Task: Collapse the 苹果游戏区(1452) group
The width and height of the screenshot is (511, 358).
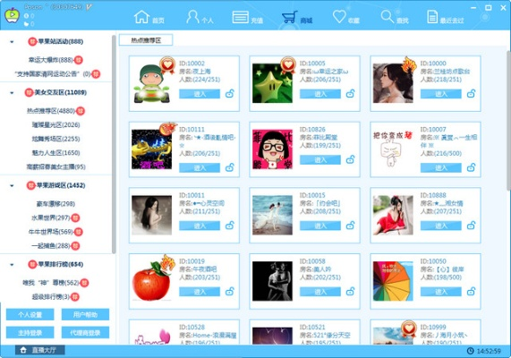Action: click(x=12, y=185)
